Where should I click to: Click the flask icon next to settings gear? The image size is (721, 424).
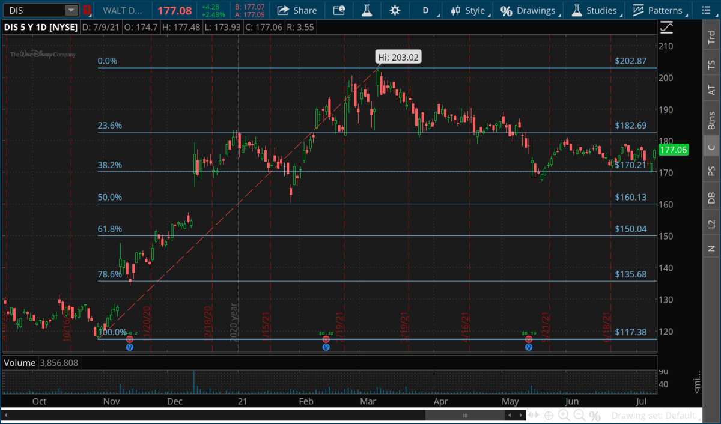pyautogui.click(x=367, y=10)
